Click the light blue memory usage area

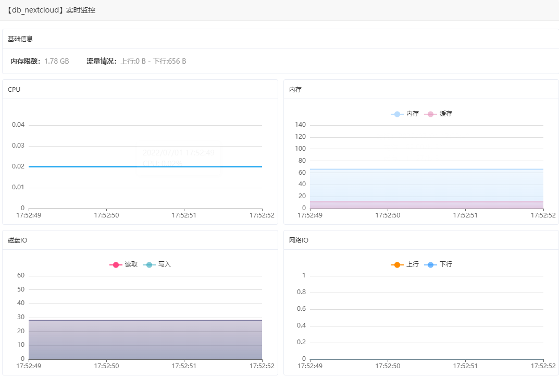pos(426,185)
